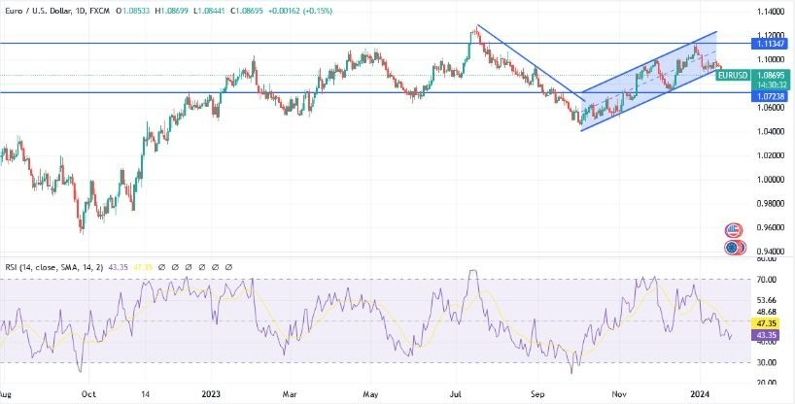795x404 pixels.
Task: Click the yellow 47.35 tag on RSI scale
Action: [767, 322]
